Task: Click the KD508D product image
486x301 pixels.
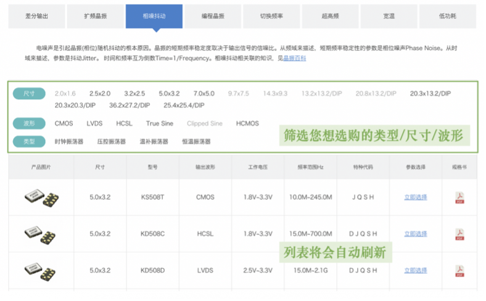Action: pos(41,270)
